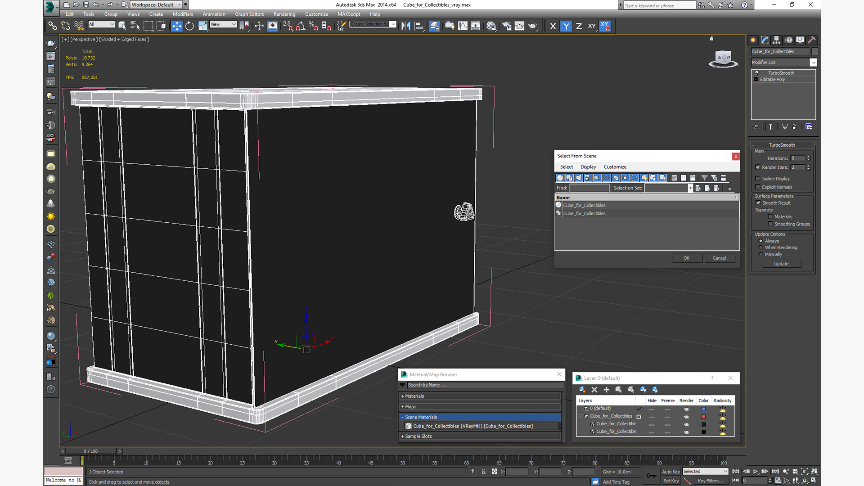This screenshot has height=486, width=864.
Task: Select the Manually update option
Action: pos(761,254)
